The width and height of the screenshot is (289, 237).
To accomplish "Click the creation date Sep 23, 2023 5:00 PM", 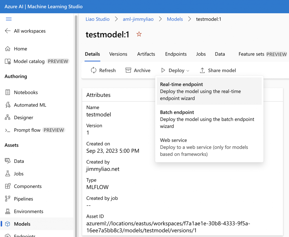I will coord(113,151).
